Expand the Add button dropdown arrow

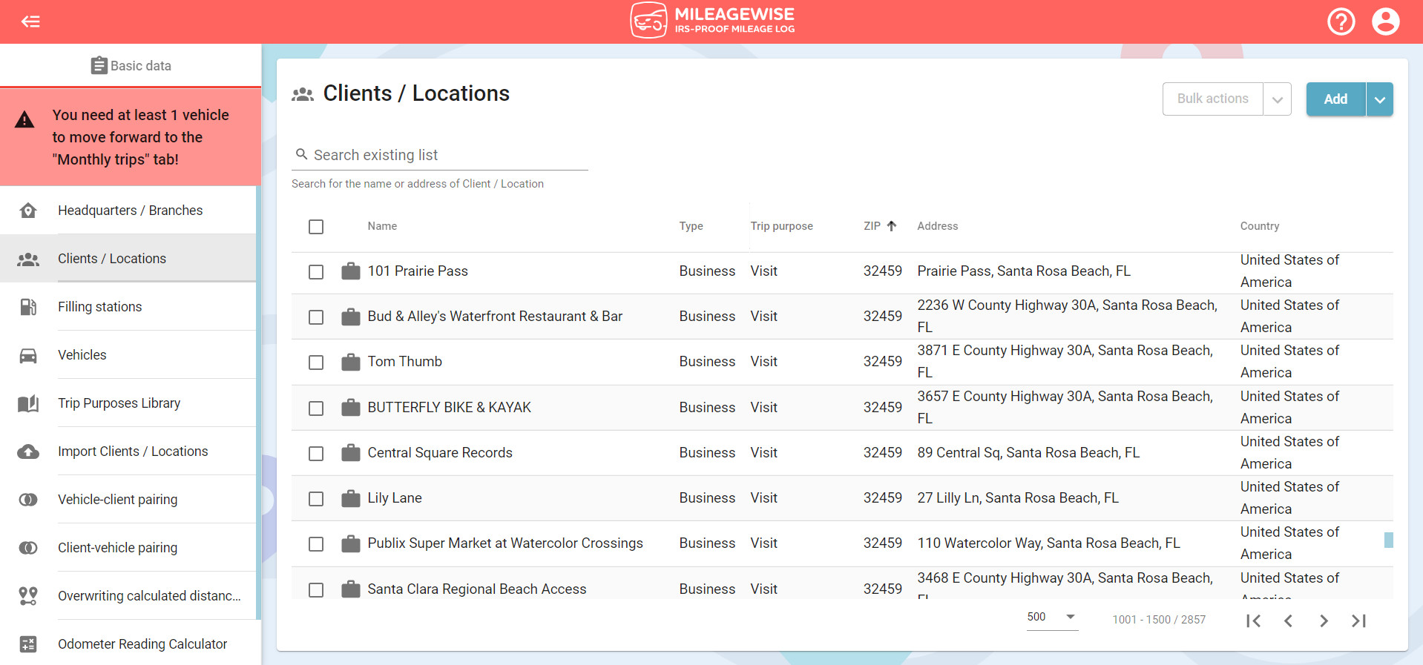1379,99
